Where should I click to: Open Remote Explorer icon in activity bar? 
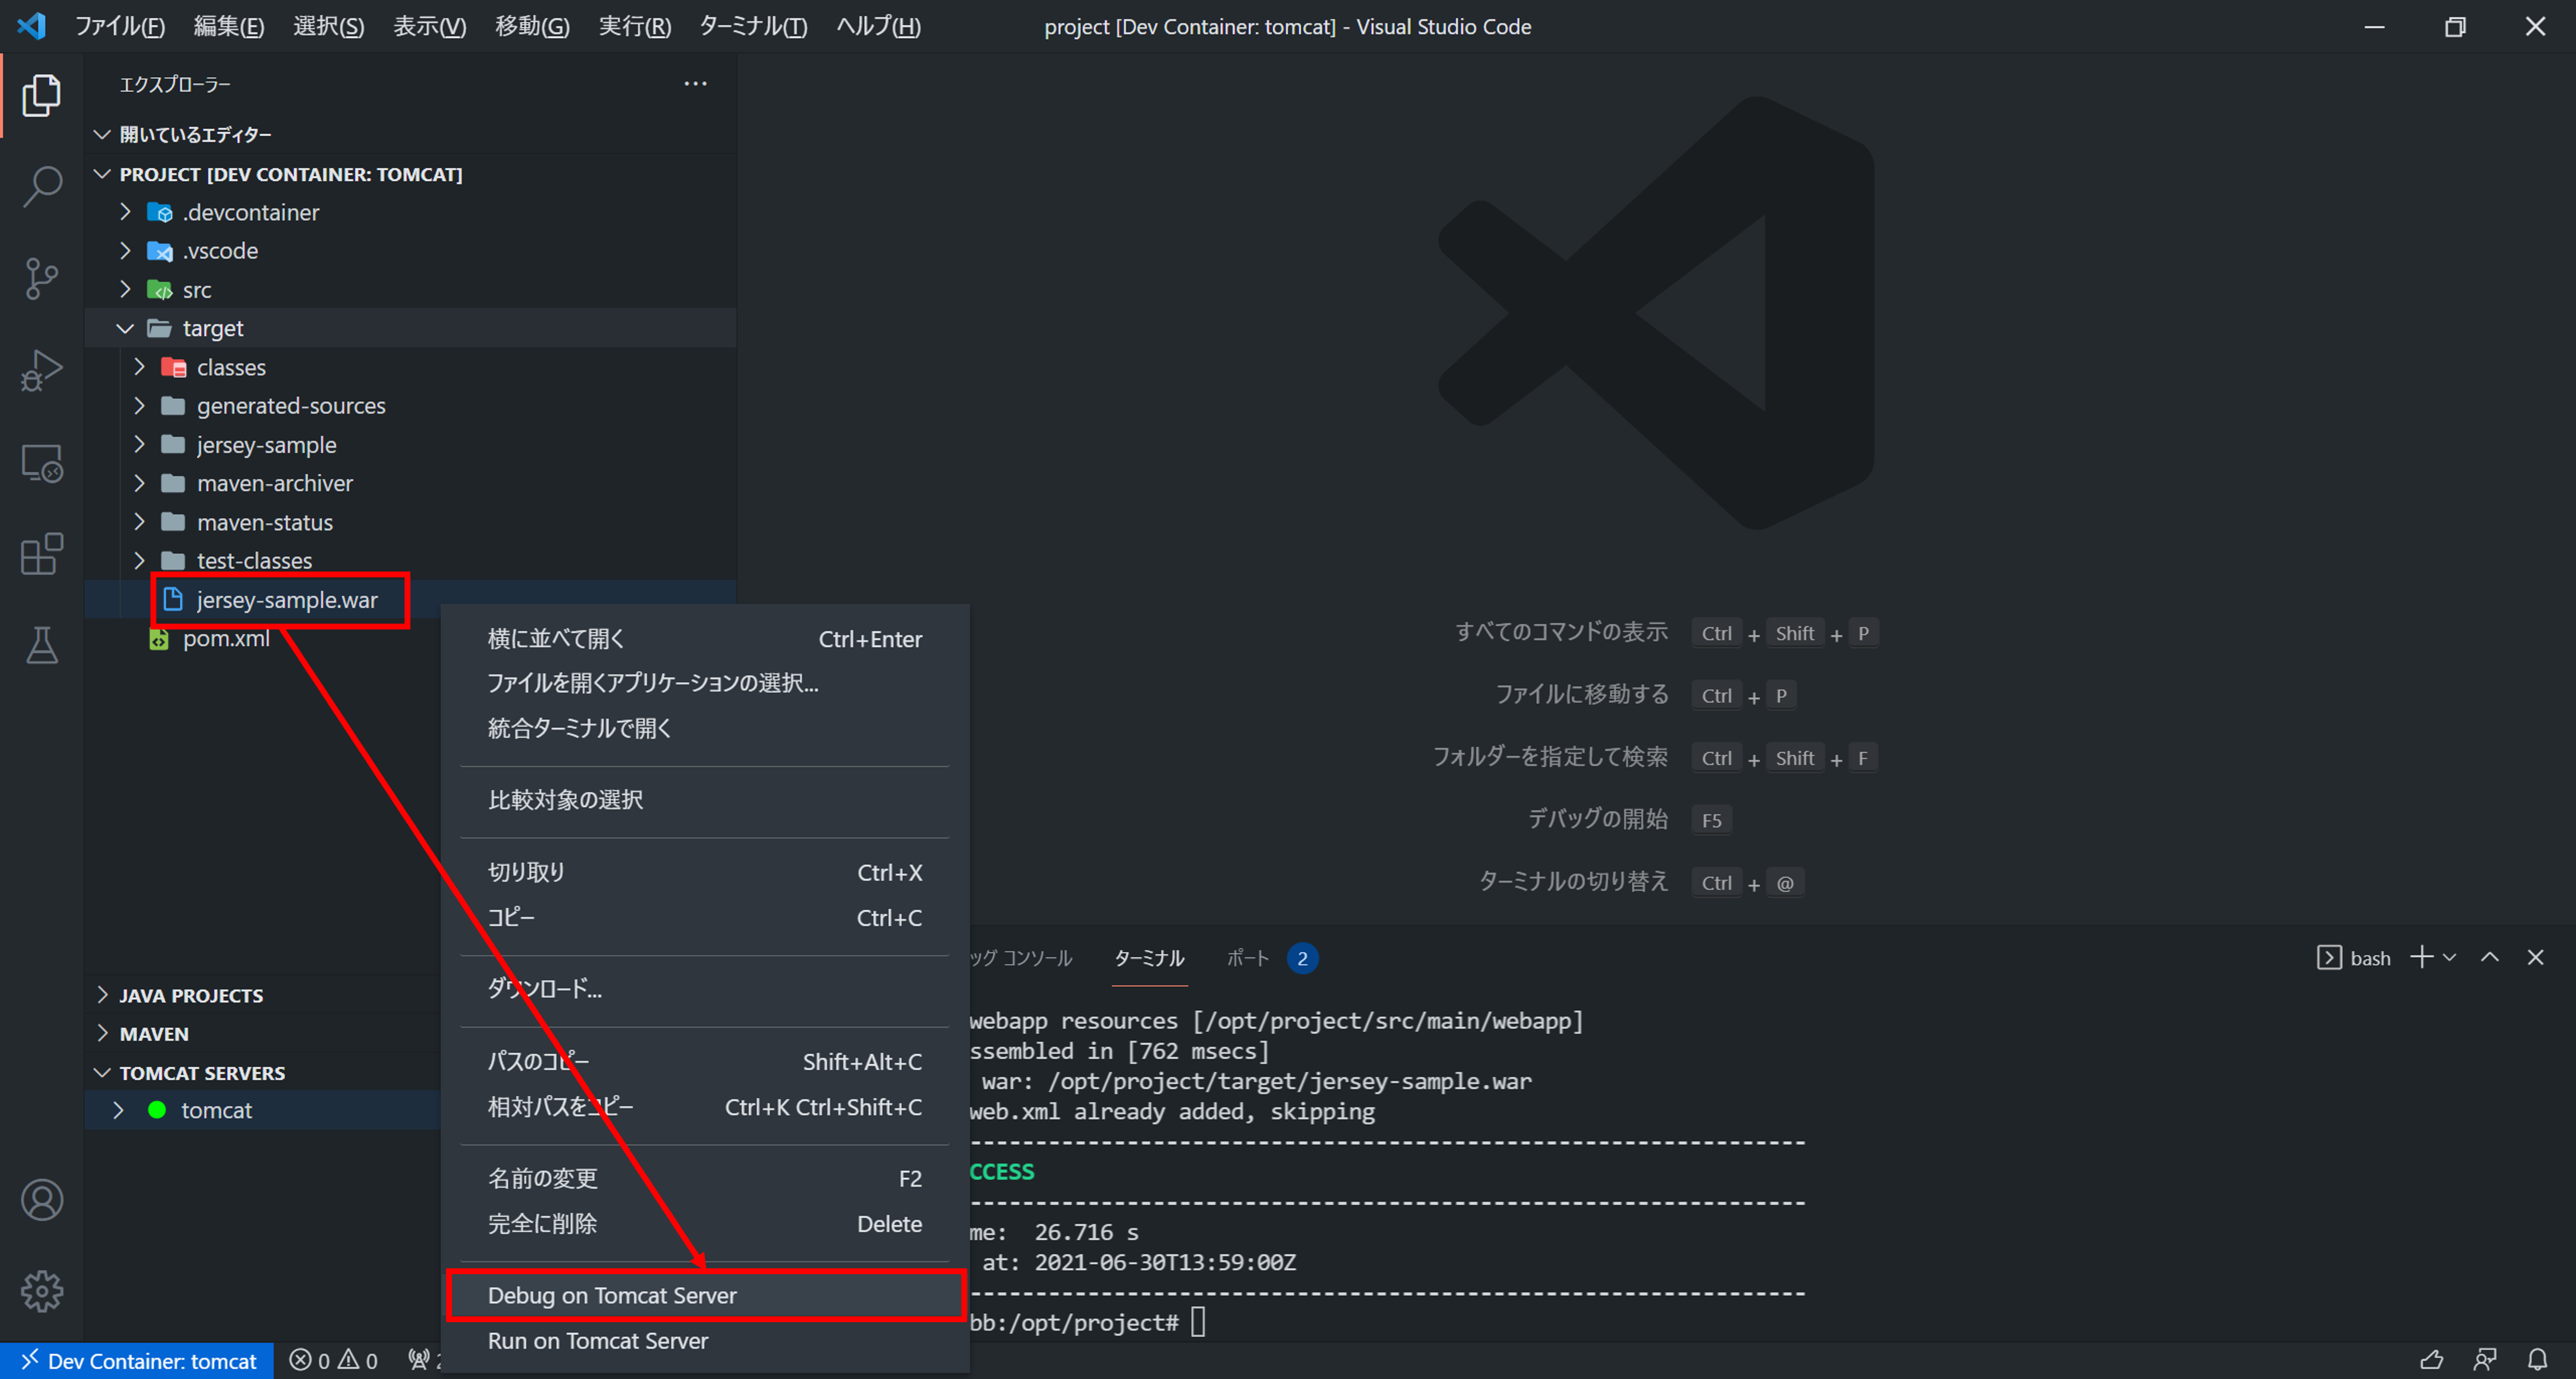42,463
